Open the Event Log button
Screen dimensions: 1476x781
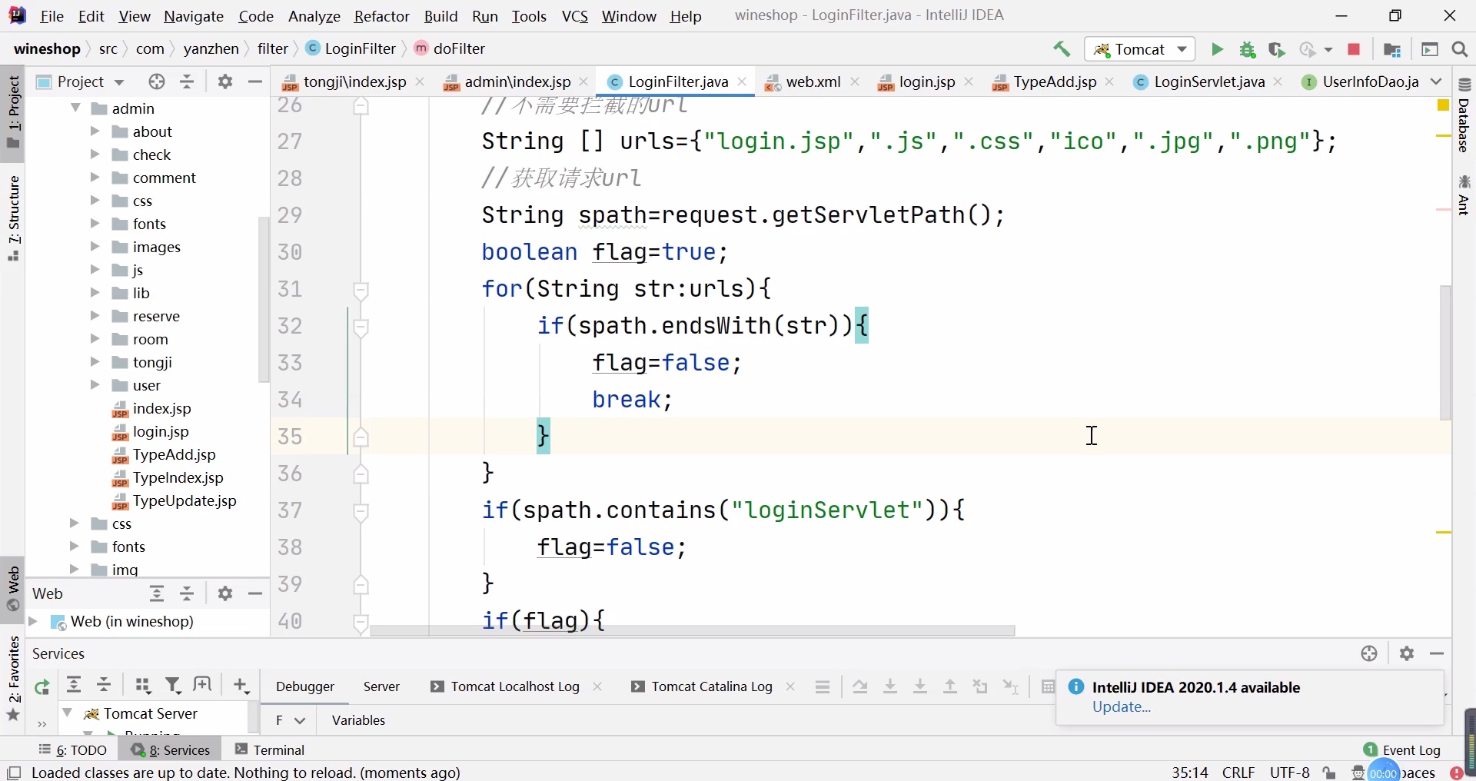pyautogui.click(x=1403, y=749)
